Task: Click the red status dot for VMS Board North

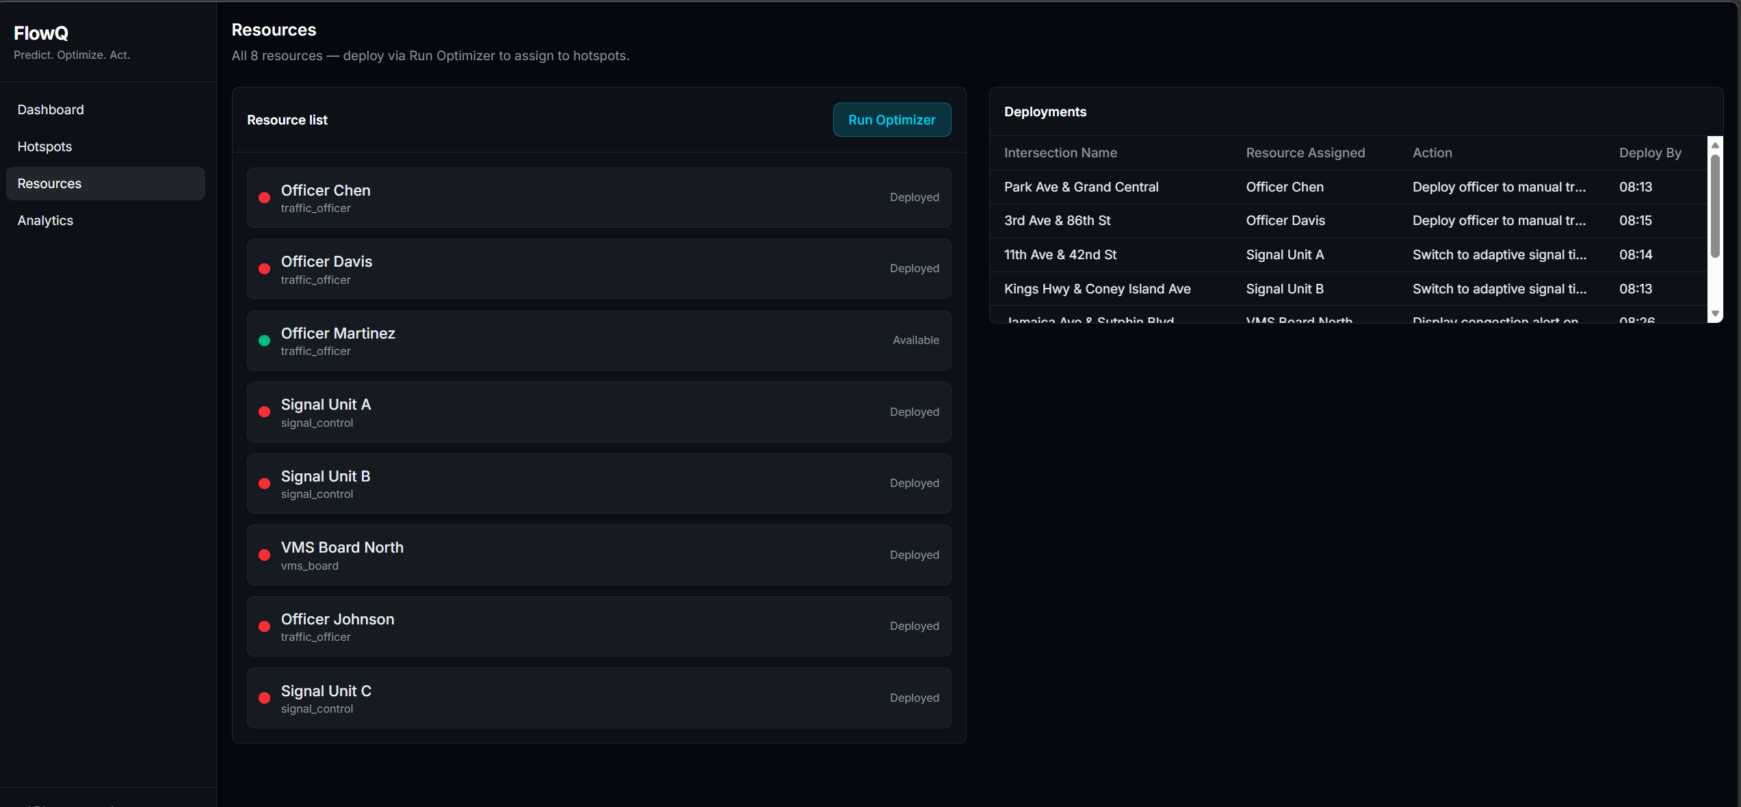Action: coord(264,555)
